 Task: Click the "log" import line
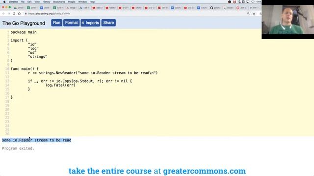[x=33, y=48]
